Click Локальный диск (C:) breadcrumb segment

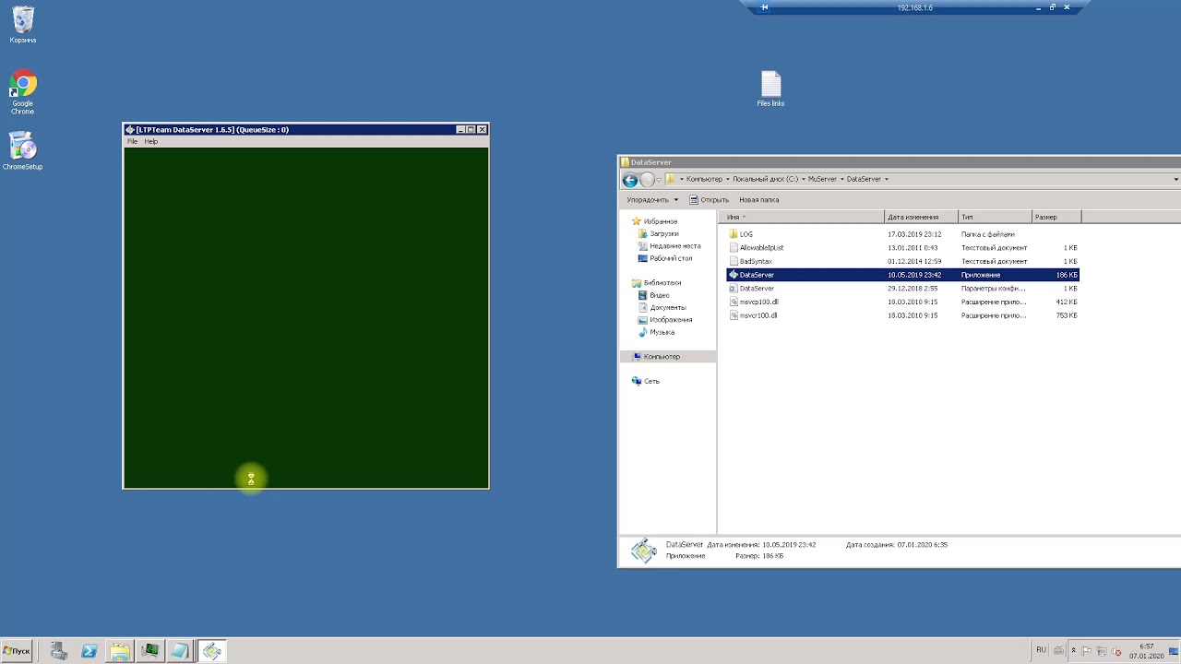[765, 179]
